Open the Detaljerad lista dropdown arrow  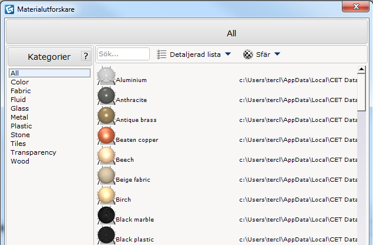click(228, 54)
